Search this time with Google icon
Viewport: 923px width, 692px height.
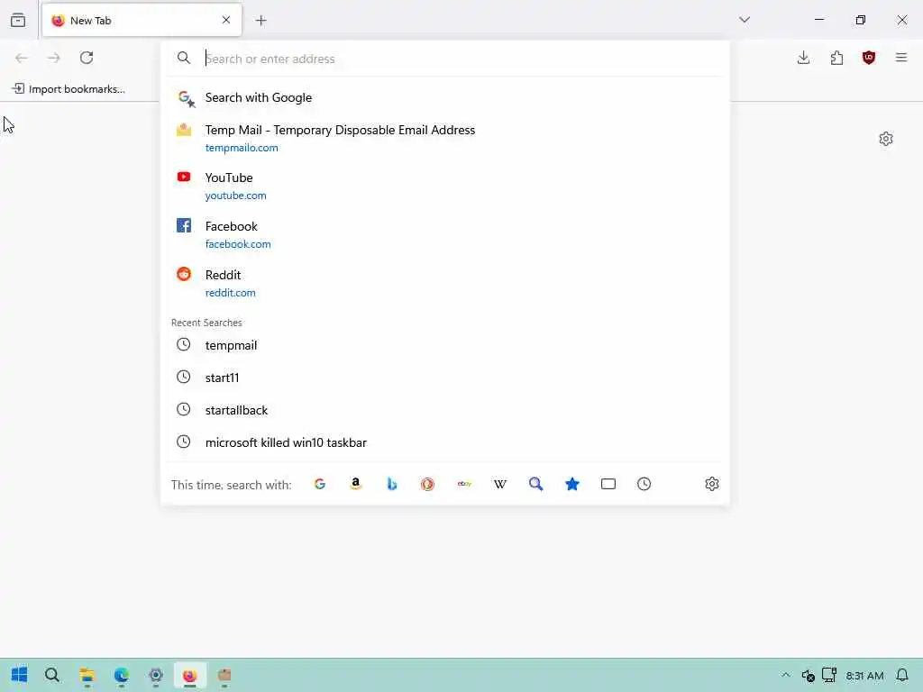320,484
